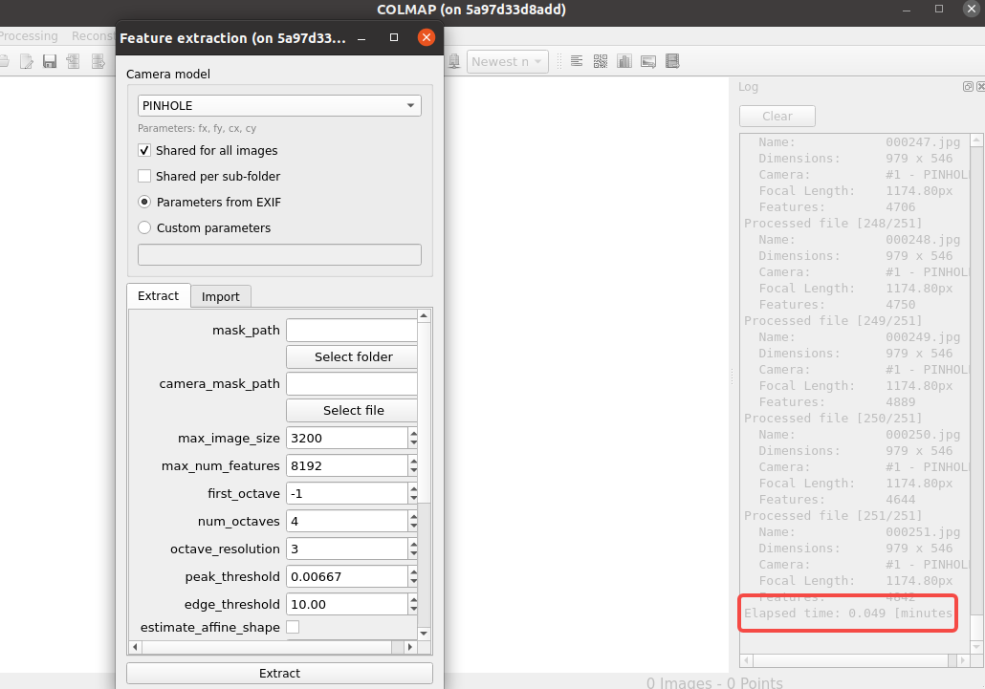Click Log panel horizontal scrollbar right arrow
This screenshot has width=985, height=689.
pos(963,660)
